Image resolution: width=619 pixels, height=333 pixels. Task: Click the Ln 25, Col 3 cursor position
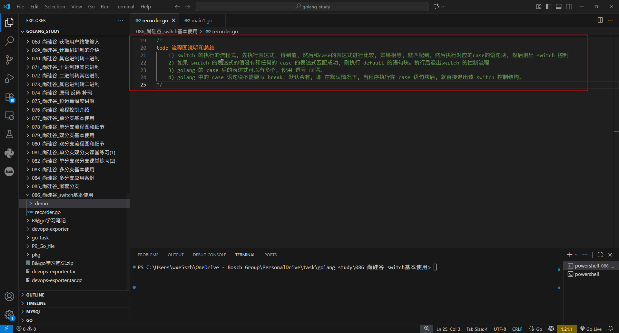(448, 329)
